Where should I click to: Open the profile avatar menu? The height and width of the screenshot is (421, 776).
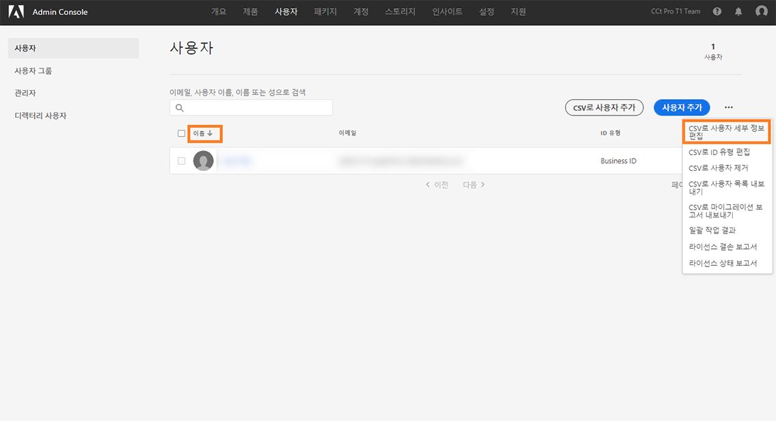(761, 12)
